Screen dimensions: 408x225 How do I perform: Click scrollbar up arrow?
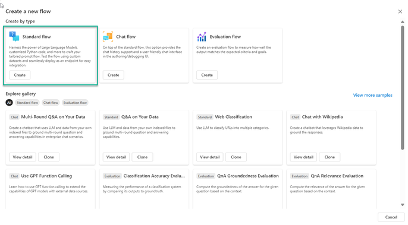point(403,22)
